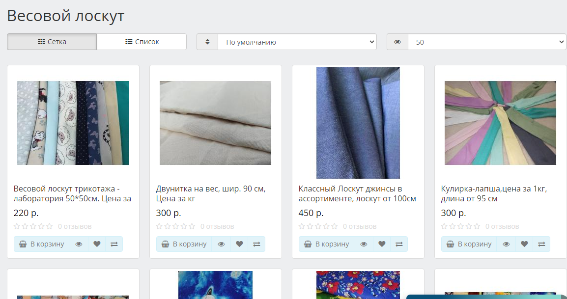Open Весовой лоскут трикотажа product image
This screenshot has width=567, height=299.
[73, 123]
